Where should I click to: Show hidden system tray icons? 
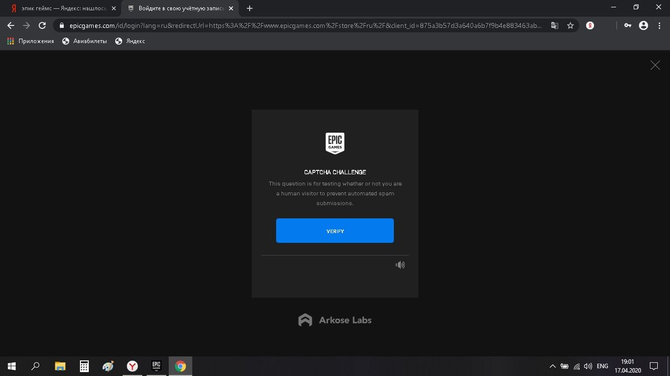tap(553, 366)
